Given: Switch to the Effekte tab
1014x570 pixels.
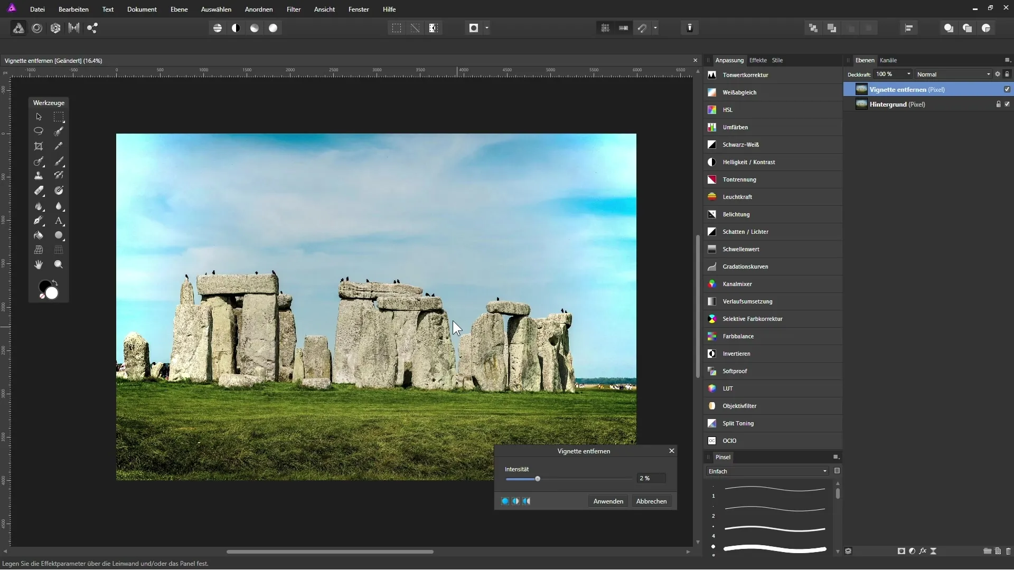Looking at the screenshot, I should point(758,60).
